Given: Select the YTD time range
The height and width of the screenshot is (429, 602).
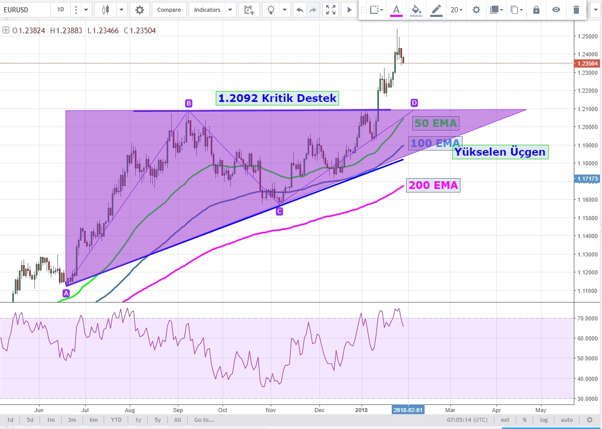Looking at the screenshot, I should tap(116, 420).
